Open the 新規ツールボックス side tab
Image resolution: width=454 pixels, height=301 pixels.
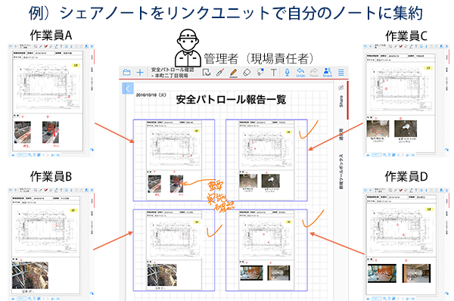point(341,172)
